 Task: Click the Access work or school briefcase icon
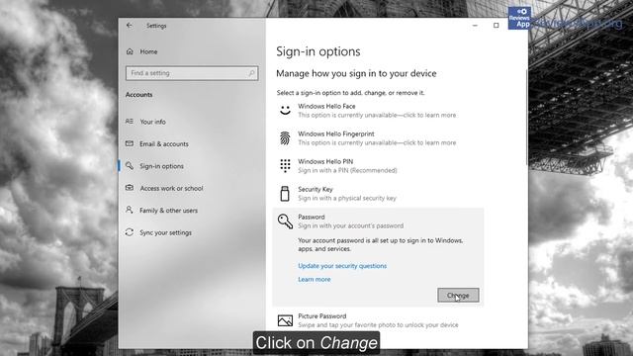(x=130, y=188)
